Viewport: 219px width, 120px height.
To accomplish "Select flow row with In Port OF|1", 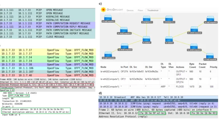I will 159,81.
